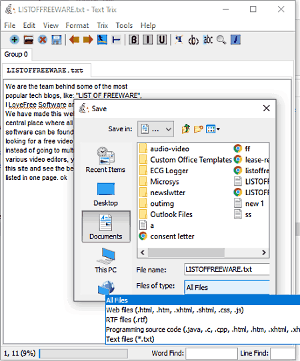This screenshot has width=300, height=361.
Task: Click the Word Find input field
Action: coord(211,353)
